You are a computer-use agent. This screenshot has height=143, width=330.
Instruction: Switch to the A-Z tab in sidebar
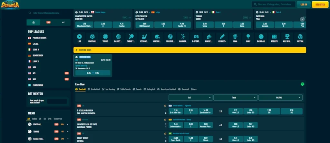(x=63, y=22)
